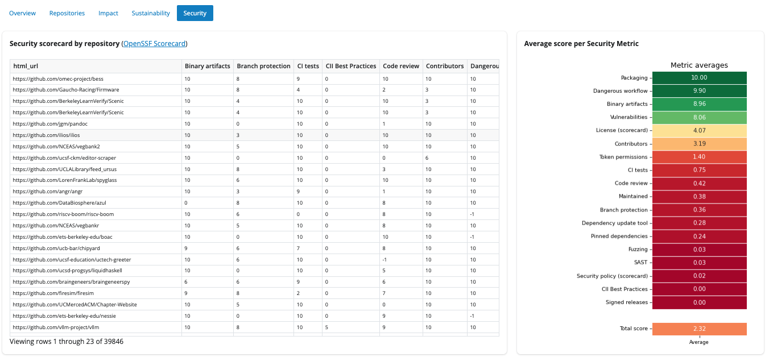The image size is (769, 357).
Task: Open the OpenSSF Scorecard link
Action: click(x=155, y=44)
